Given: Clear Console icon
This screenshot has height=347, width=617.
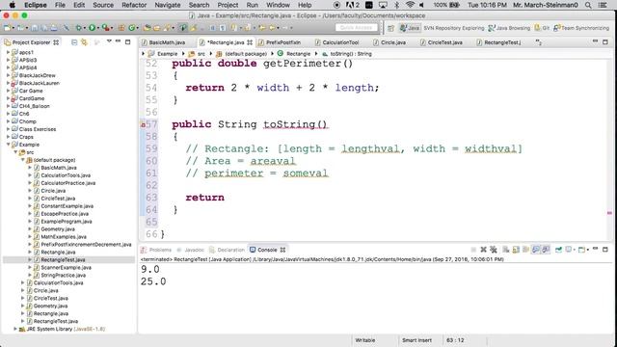Looking at the screenshot, I should coord(506,250).
